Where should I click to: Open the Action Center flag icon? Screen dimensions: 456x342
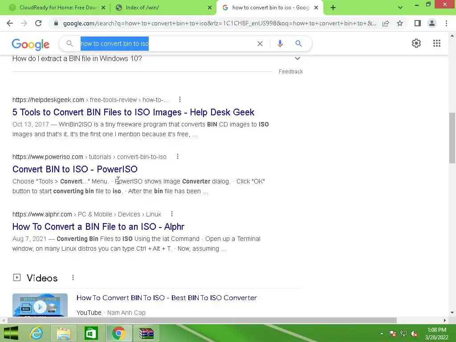[x=392, y=334]
